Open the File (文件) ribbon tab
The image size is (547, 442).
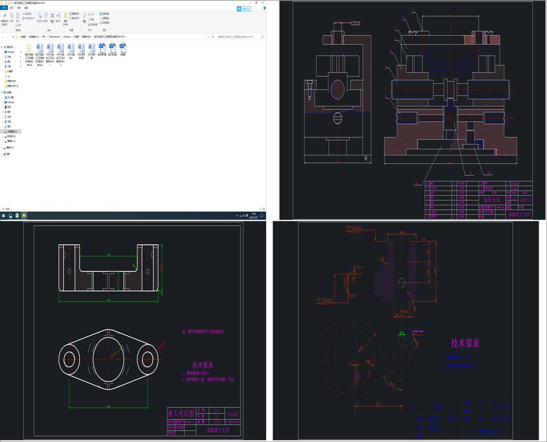pos(4,8)
